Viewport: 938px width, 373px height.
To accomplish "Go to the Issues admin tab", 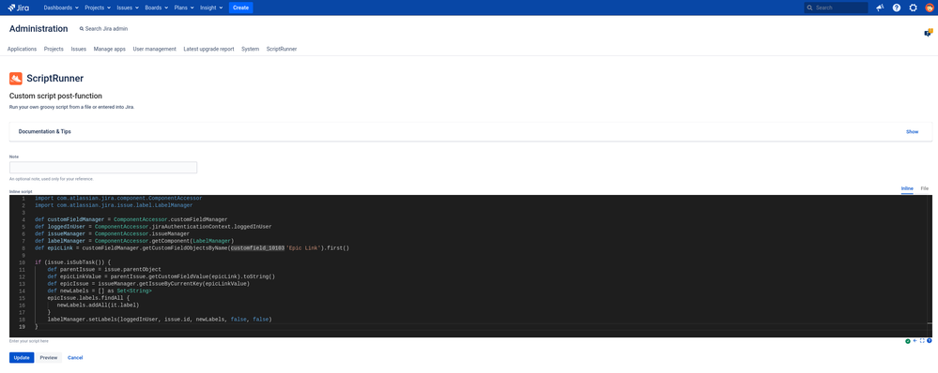I will pyautogui.click(x=78, y=49).
